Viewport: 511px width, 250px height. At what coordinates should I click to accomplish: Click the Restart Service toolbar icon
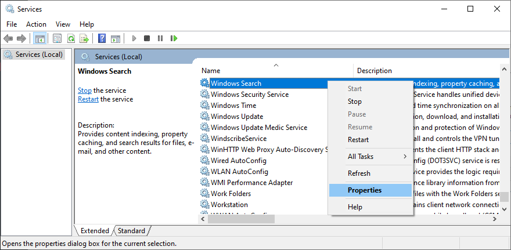[x=174, y=38]
